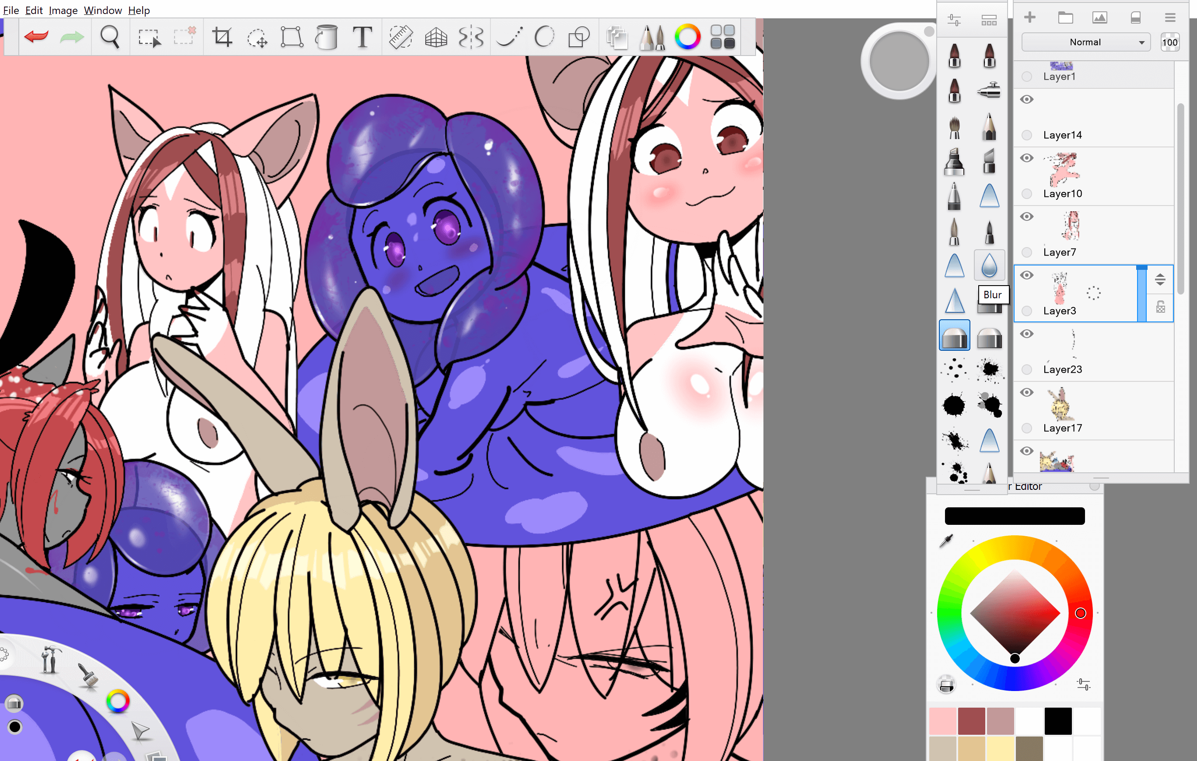Add a new layer with plus button
The image size is (1197, 761).
pos(1030,18)
